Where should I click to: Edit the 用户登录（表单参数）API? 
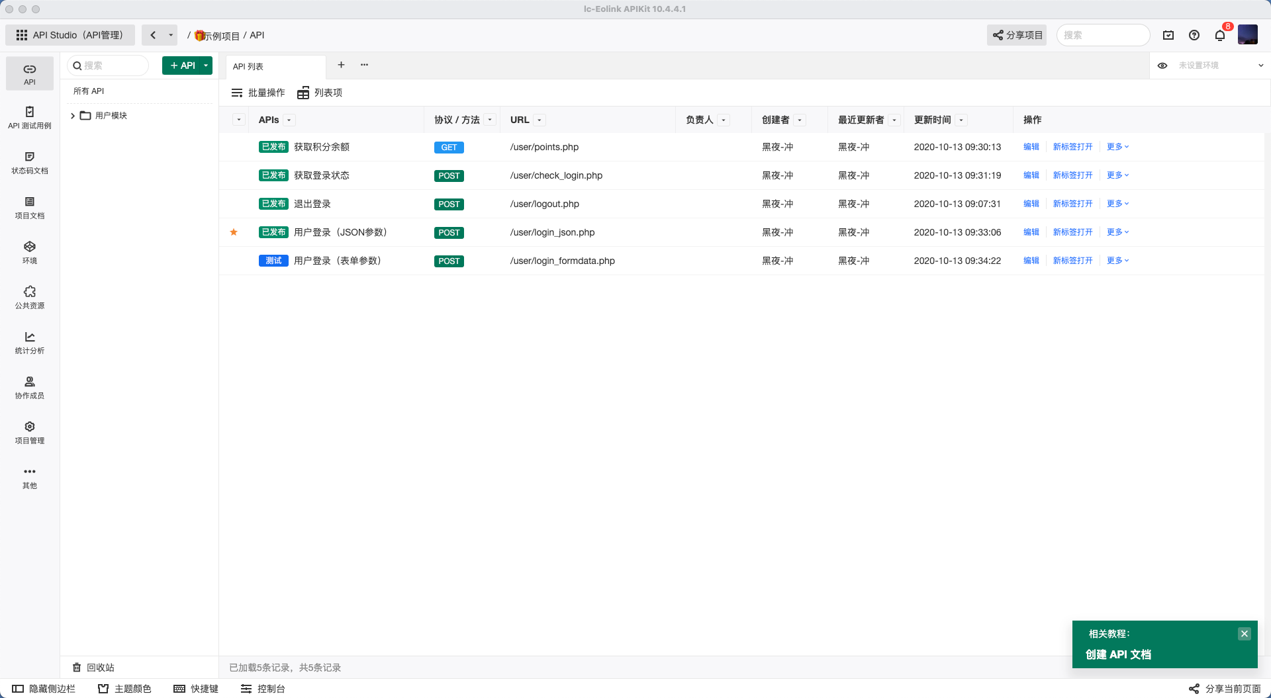click(x=1031, y=261)
